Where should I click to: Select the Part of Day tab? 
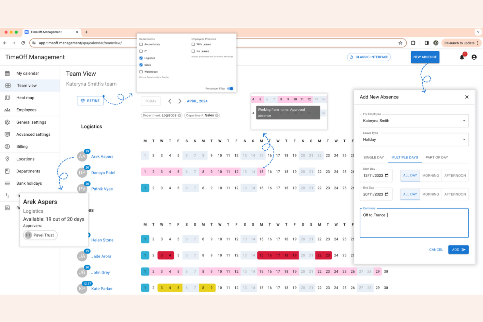coord(436,157)
